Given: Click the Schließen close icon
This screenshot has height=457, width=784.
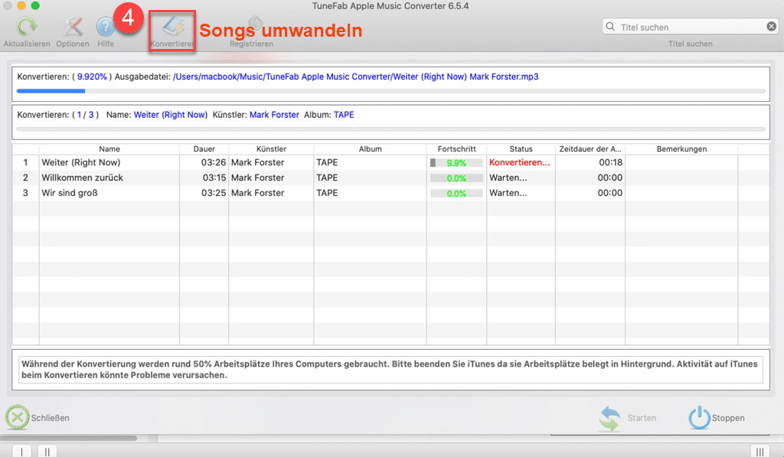Looking at the screenshot, I should point(18,417).
